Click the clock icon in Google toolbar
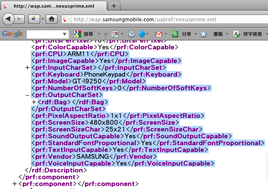 [131, 34]
